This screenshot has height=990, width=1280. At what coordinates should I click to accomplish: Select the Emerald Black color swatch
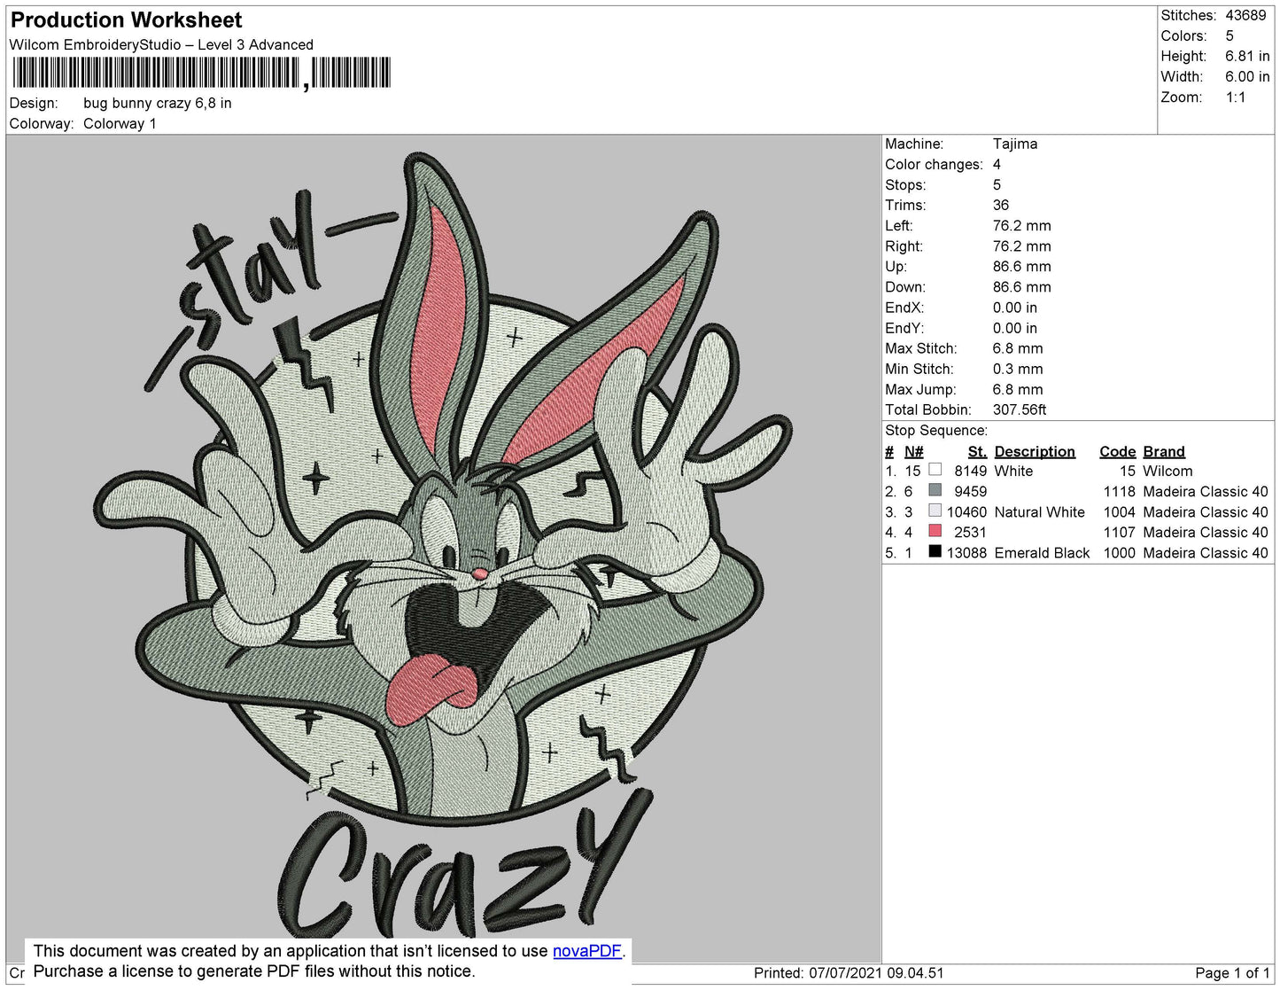coord(935,551)
